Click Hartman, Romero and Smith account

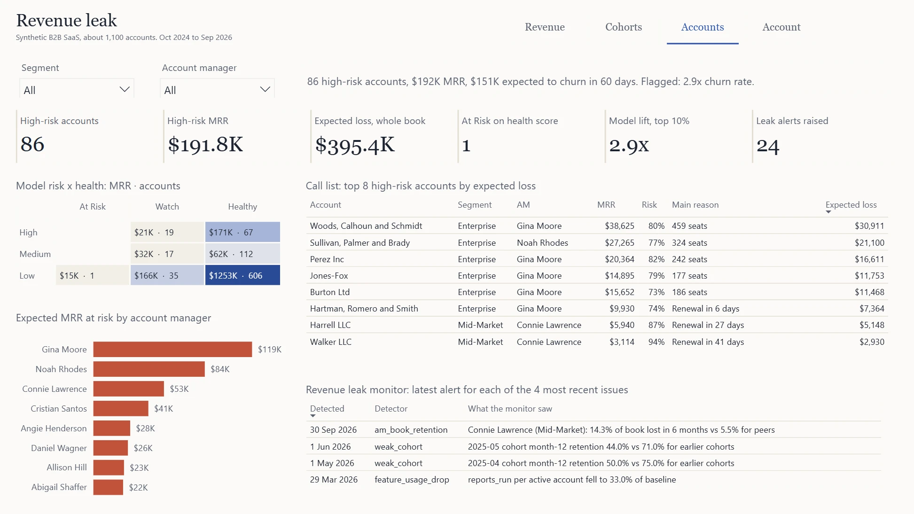(x=364, y=309)
